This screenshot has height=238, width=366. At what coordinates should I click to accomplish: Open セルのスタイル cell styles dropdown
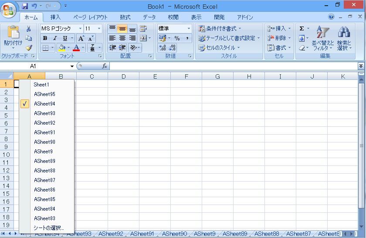(219, 48)
